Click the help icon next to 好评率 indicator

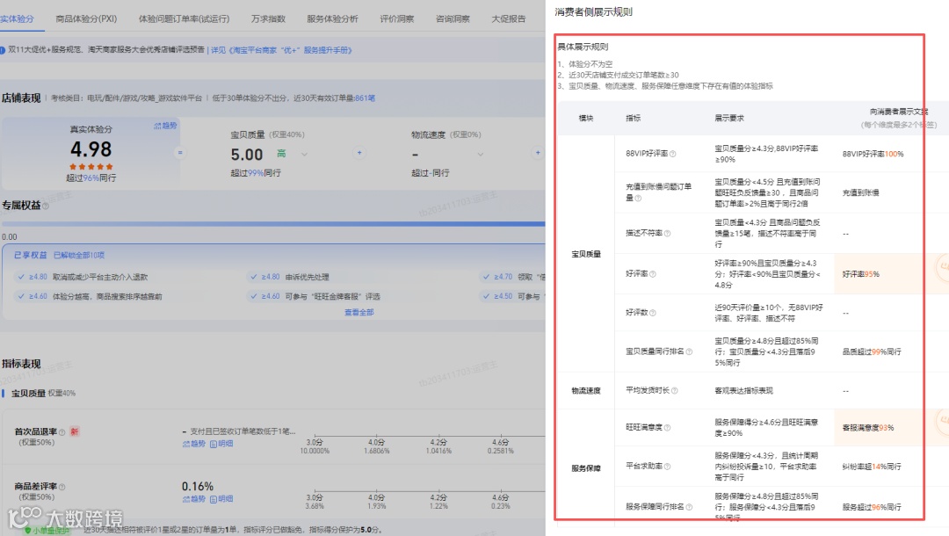(x=652, y=274)
